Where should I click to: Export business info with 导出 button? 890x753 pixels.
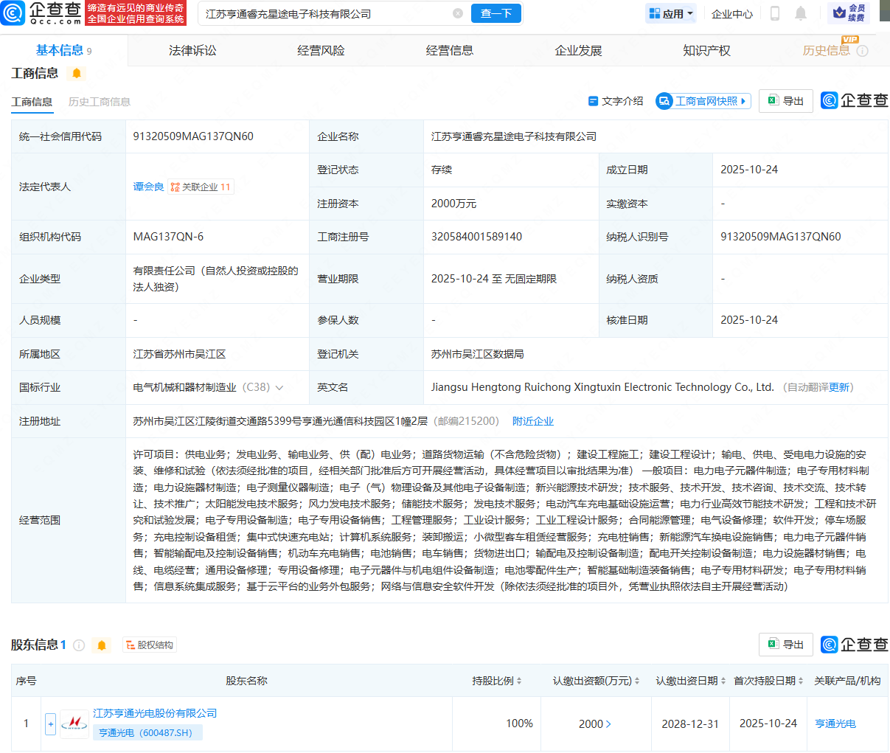(x=786, y=101)
